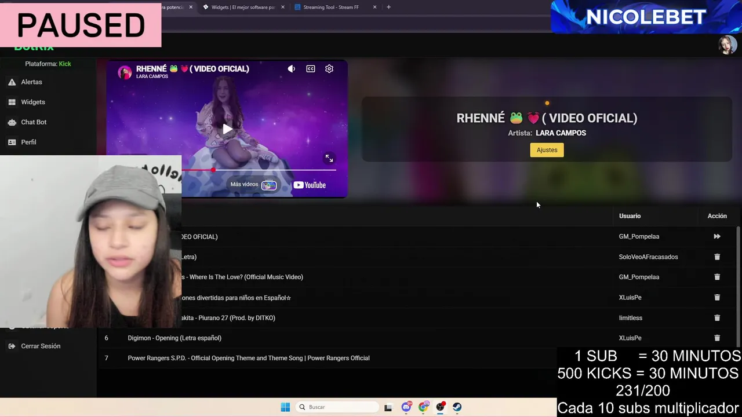Open Discord from the taskbar

406,407
